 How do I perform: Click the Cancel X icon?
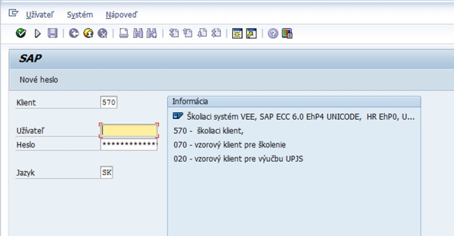(x=103, y=33)
